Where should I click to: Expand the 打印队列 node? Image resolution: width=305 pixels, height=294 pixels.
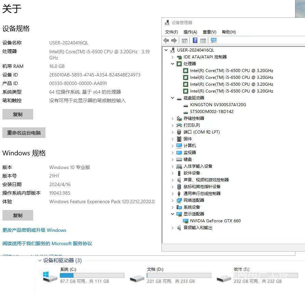click(173, 125)
